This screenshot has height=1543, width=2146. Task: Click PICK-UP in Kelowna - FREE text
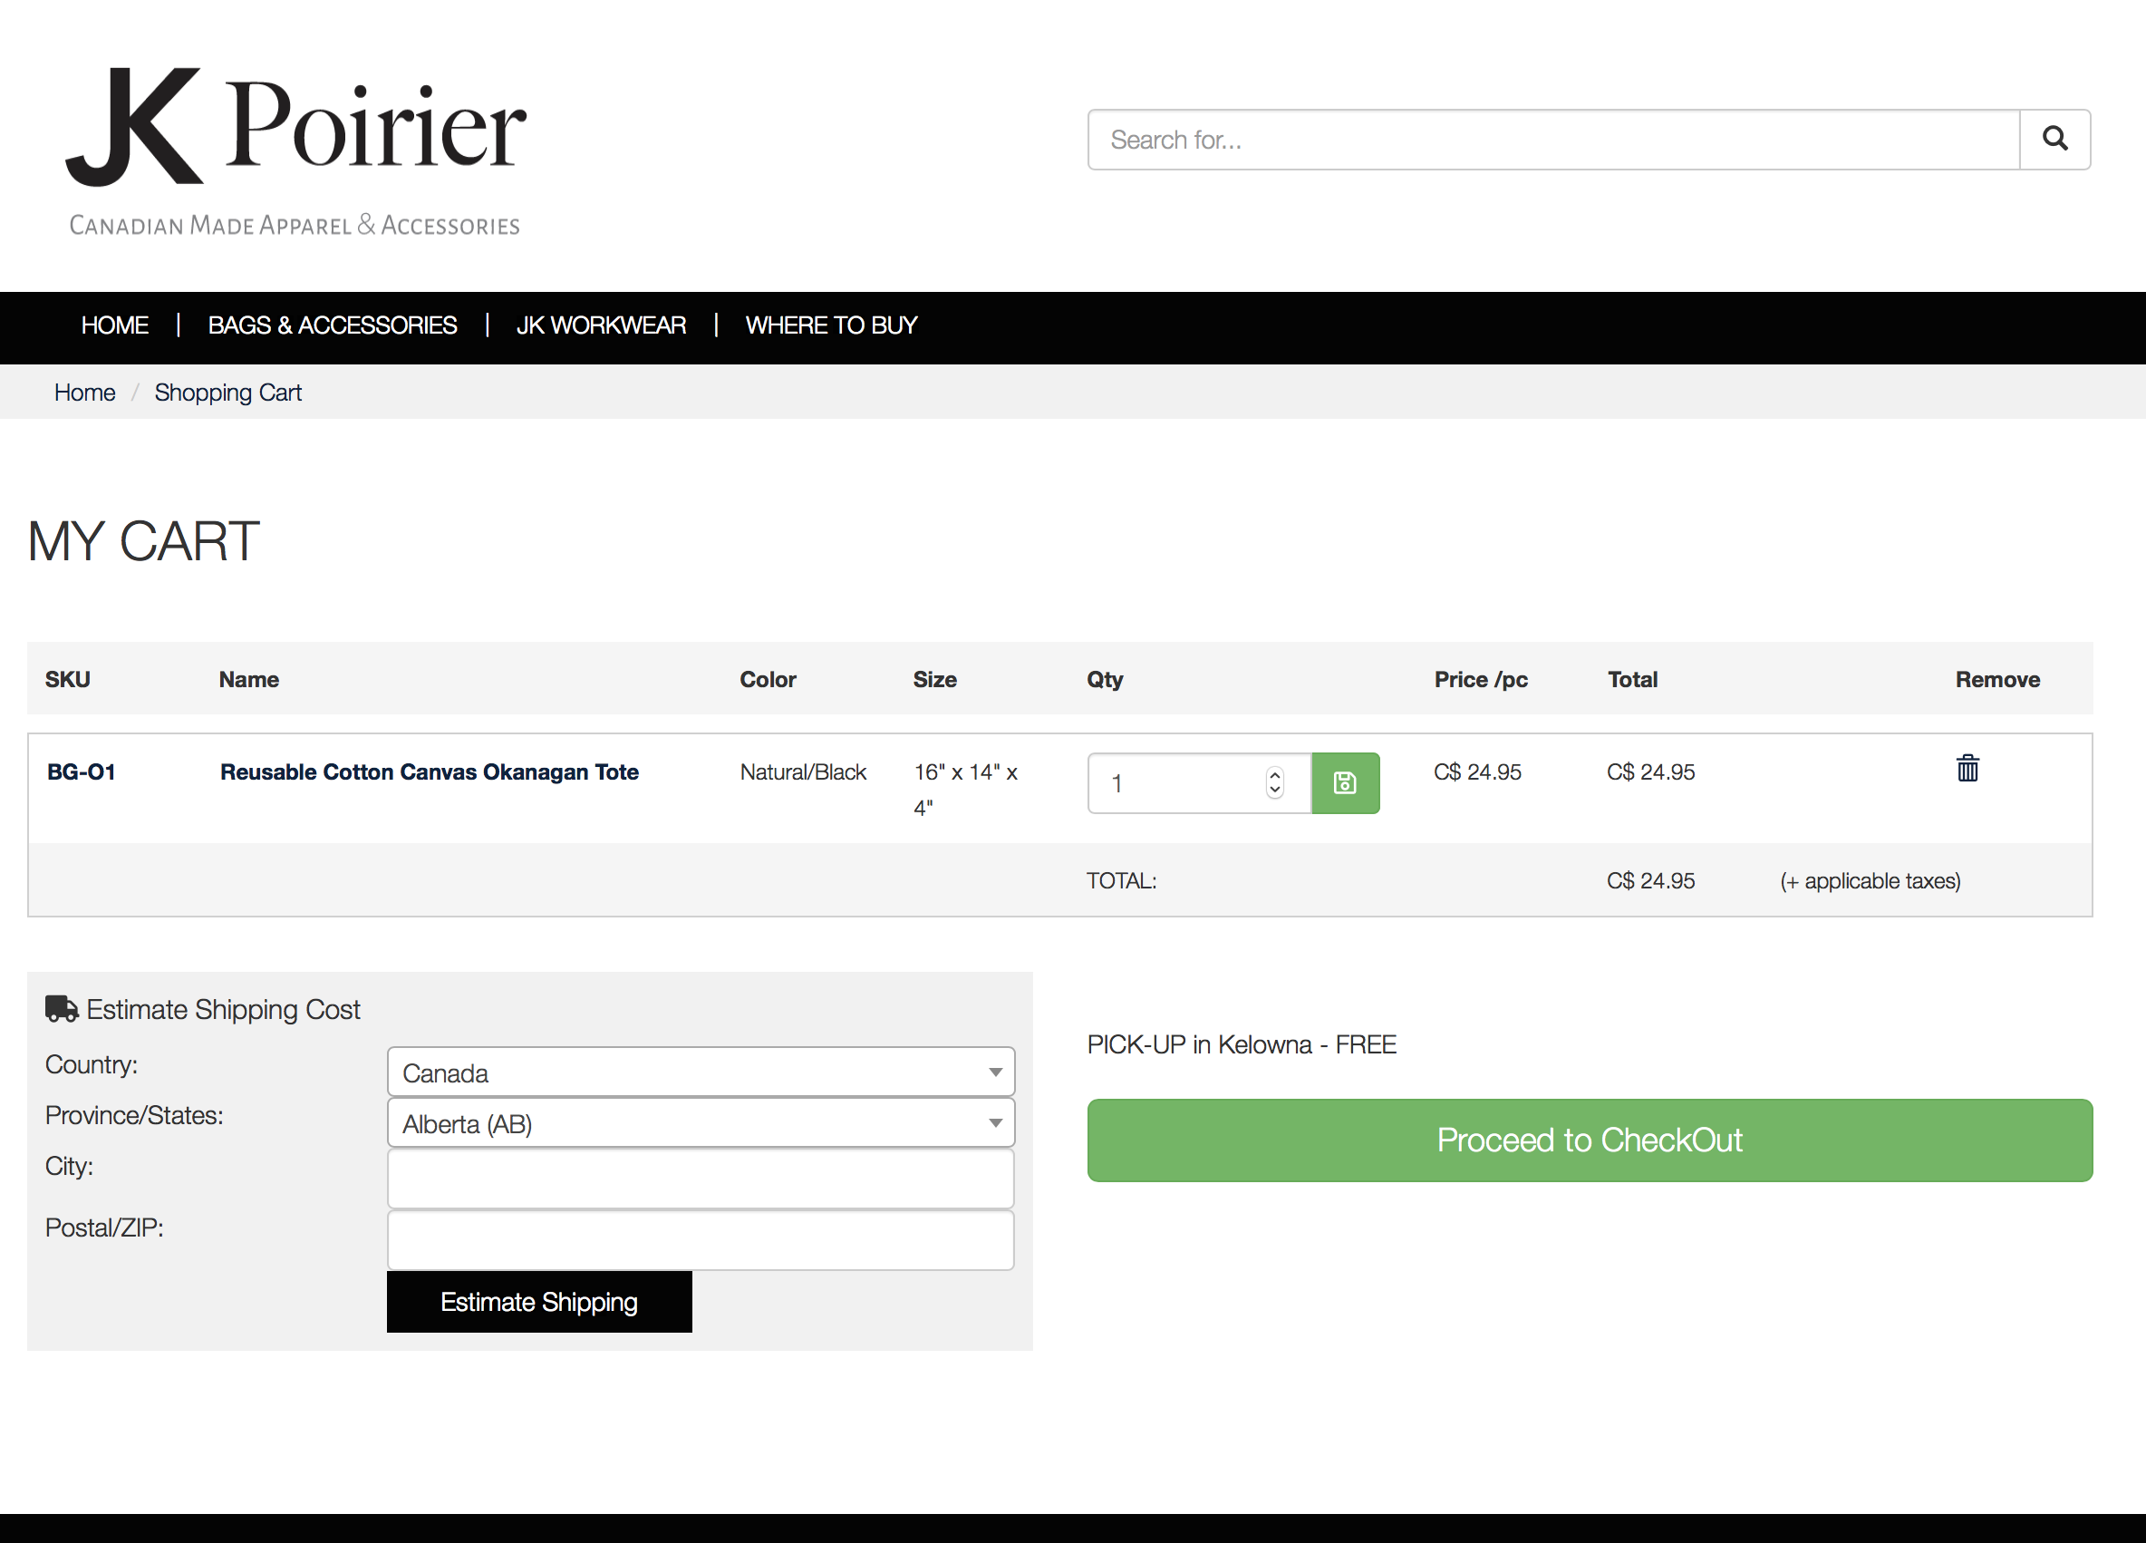[x=1242, y=1044]
